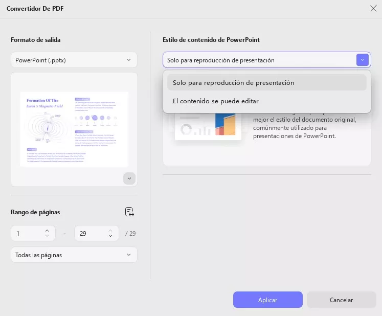This screenshot has width=382, height=316.
Task: Click the 'Convertidor De PDF' title text
Action: (x=35, y=9)
